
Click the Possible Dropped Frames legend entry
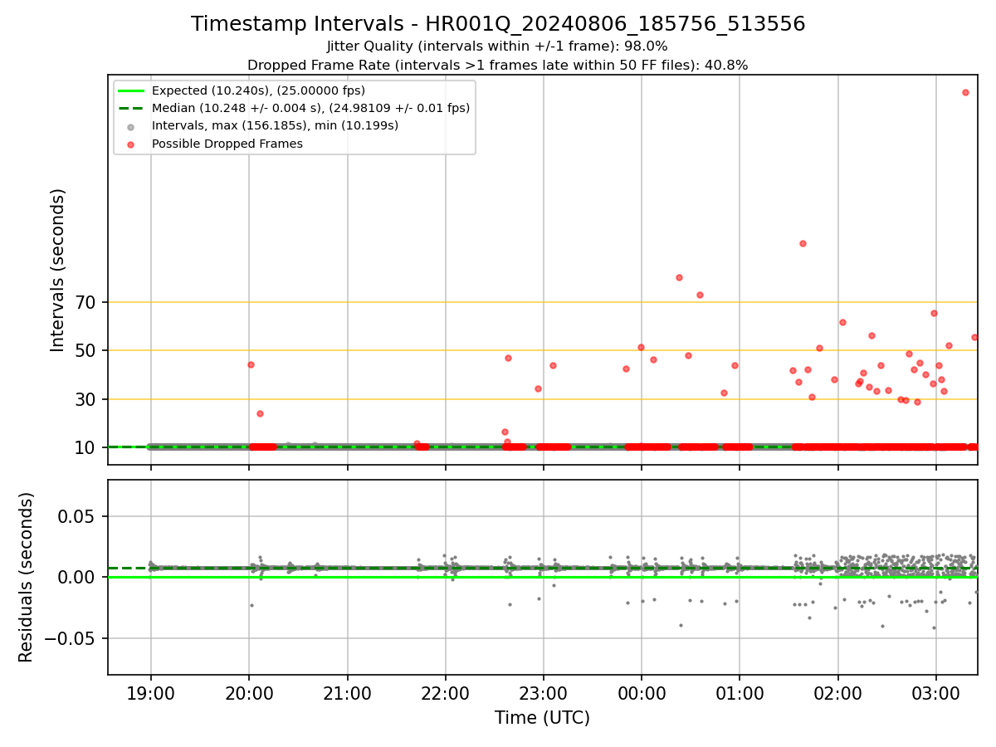227,144
